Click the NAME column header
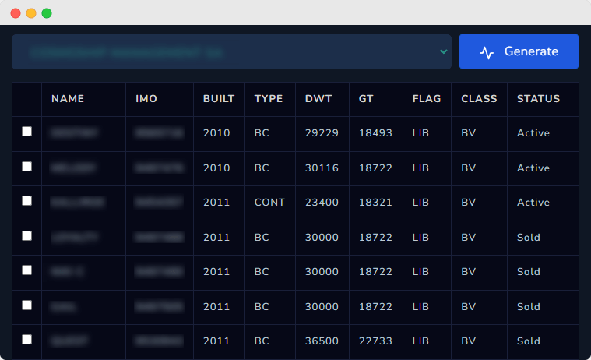Image resolution: width=591 pixels, height=360 pixels. point(68,99)
